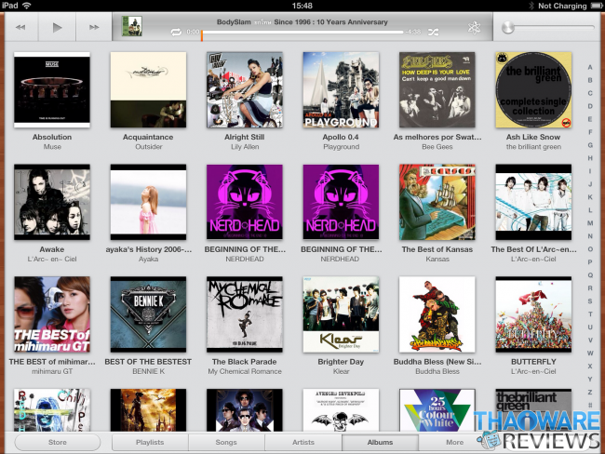The width and height of the screenshot is (605, 454).
Task: Tap the now playing album thumbnail
Action: (131, 26)
